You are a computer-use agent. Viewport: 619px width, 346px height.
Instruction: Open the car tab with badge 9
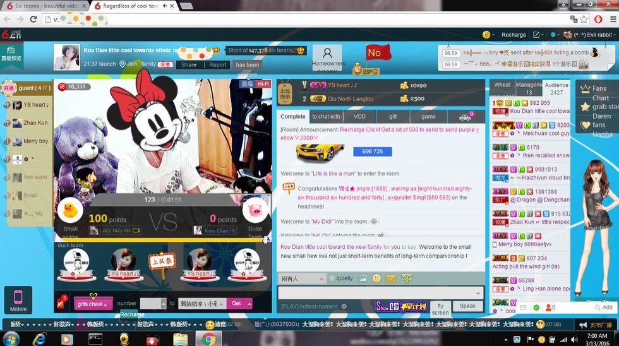click(466, 116)
